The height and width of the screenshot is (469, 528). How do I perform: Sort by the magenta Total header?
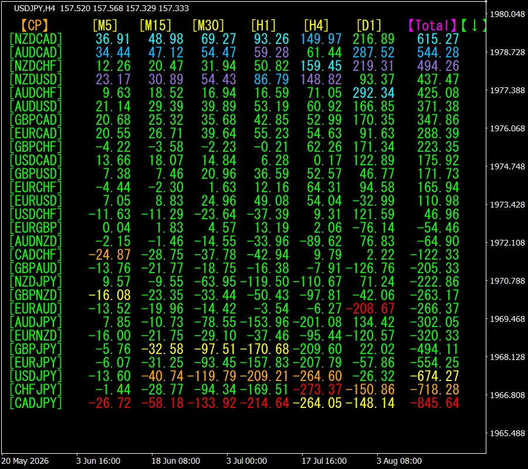432,26
